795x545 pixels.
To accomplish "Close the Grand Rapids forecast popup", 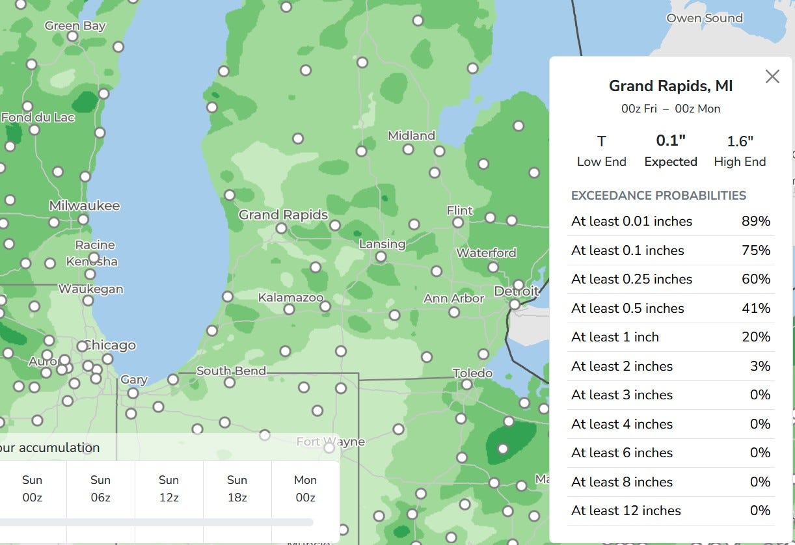I will [x=772, y=77].
